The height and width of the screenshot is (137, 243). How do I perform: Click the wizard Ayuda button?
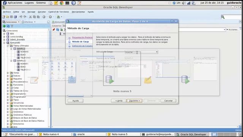76,101
